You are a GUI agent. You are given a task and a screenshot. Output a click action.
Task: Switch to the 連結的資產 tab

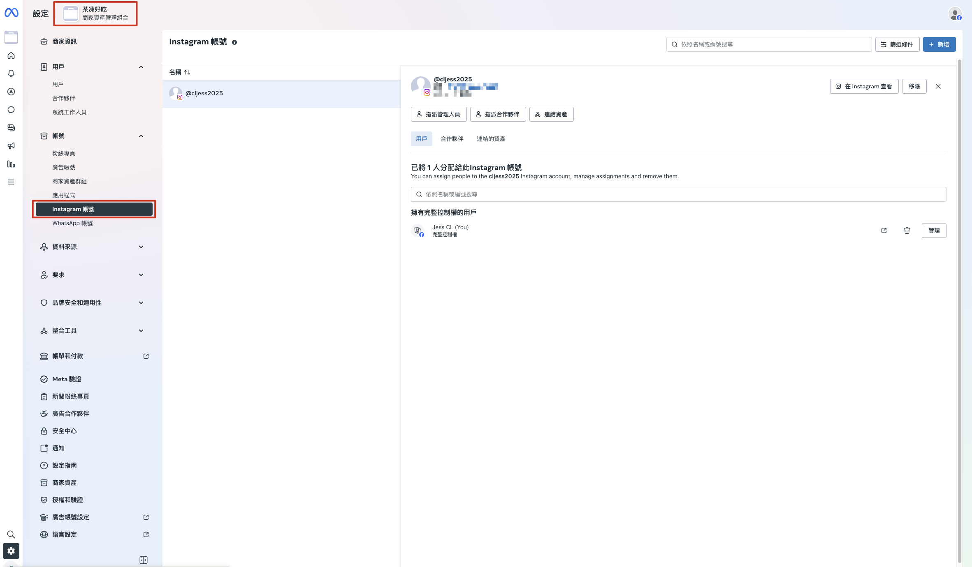click(491, 139)
